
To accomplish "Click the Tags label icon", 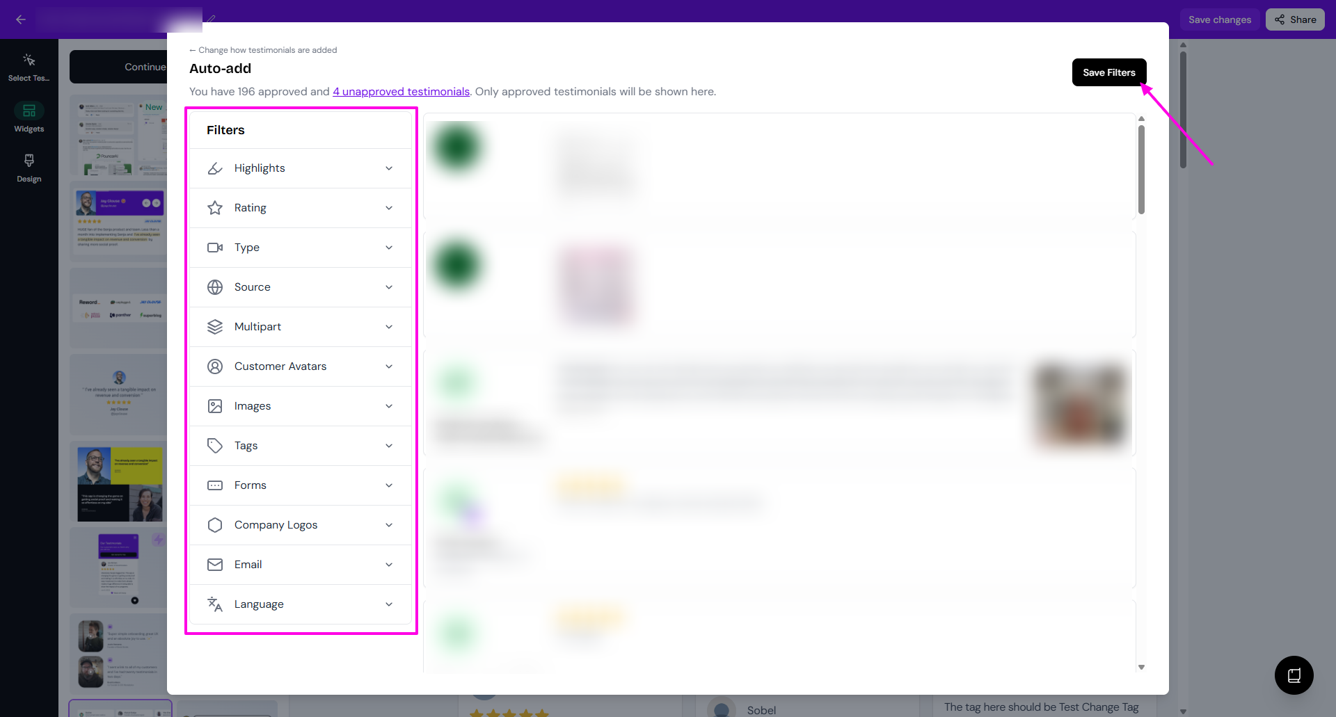I will (x=215, y=446).
